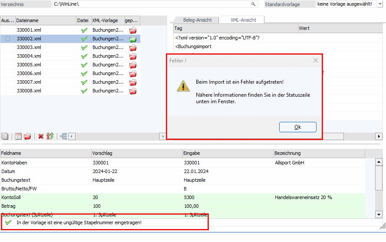Select file 330008.xml in the list
The width and height of the screenshot is (386, 242).
[29, 91]
